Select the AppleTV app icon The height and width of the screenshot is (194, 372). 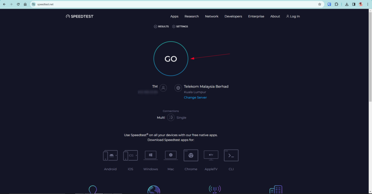click(x=211, y=155)
